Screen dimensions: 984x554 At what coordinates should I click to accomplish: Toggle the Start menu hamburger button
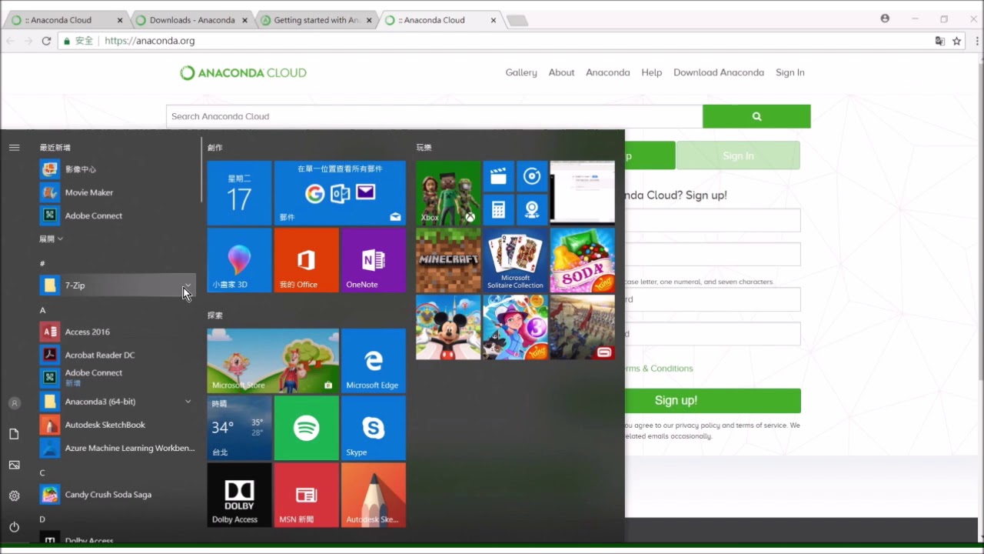[x=14, y=147]
